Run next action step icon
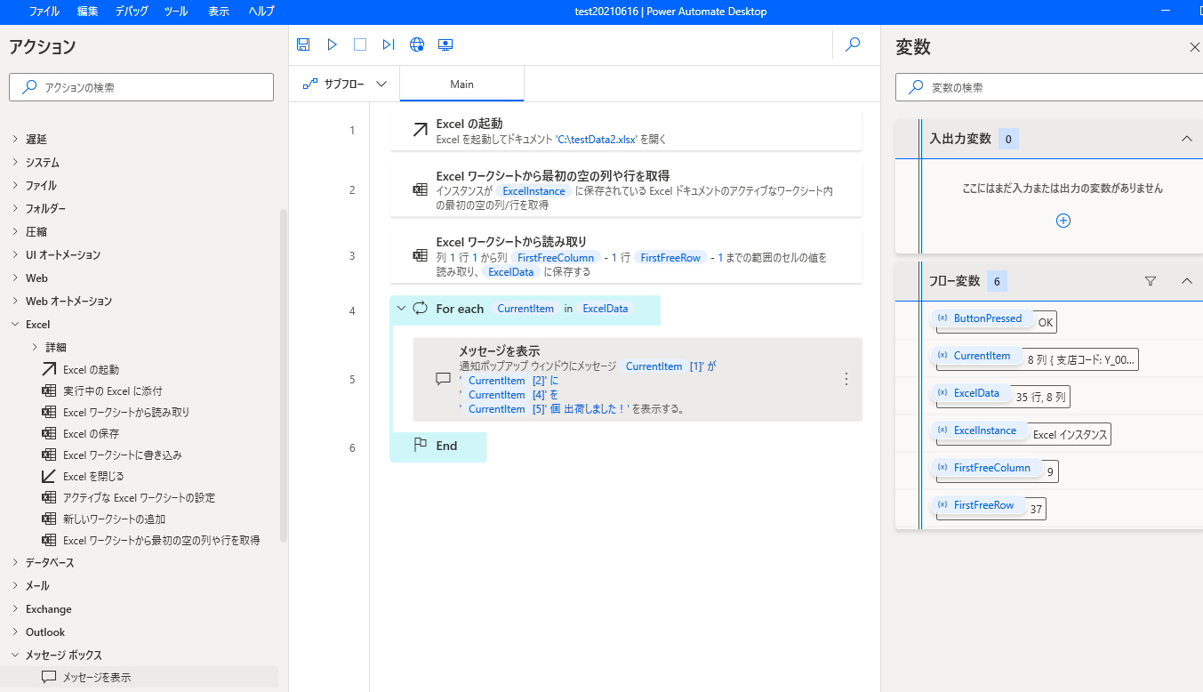The width and height of the screenshot is (1203, 692). tap(389, 44)
